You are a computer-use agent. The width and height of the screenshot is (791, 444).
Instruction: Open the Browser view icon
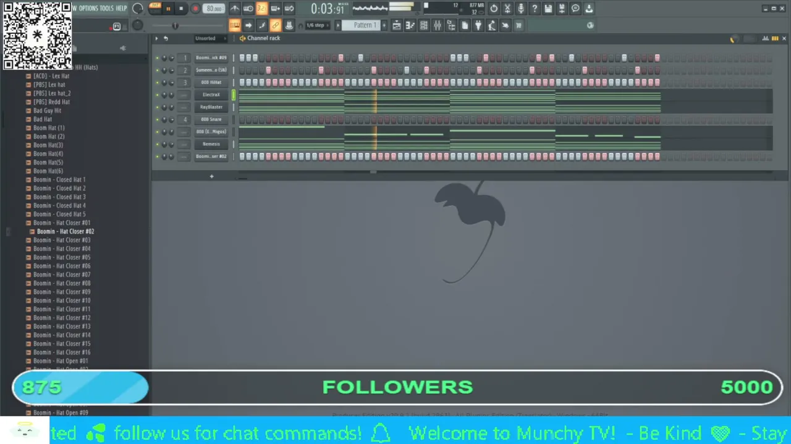451,25
